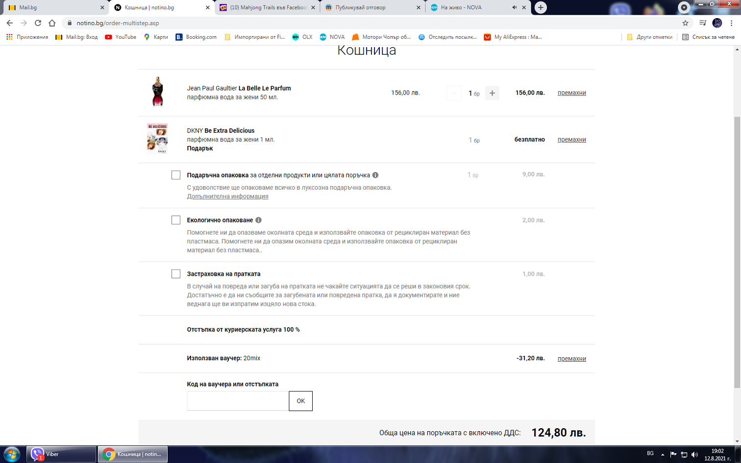
Task: Click the Jean Paul Gaultier La Belle Le Parfum name
Action: [239, 88]
